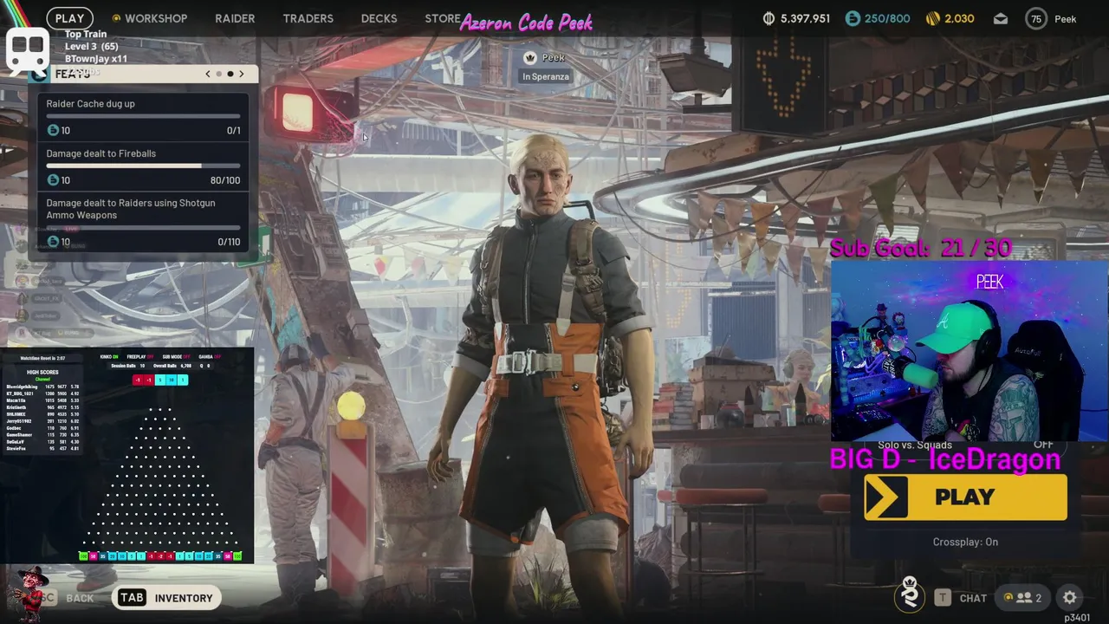The image size is (1109, 624).
Task: Click the rank icon beside Peek nameplate
Action: click(x=530, y=57)
